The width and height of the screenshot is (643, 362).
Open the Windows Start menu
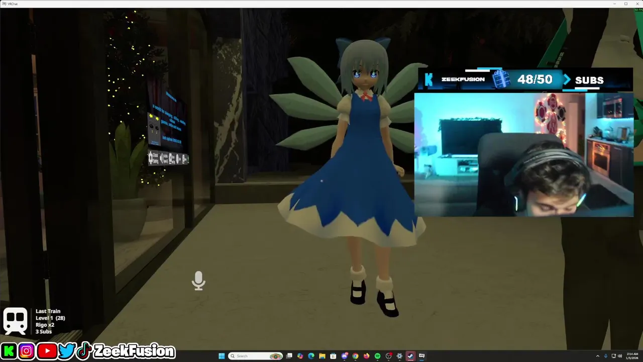(222, 356)
